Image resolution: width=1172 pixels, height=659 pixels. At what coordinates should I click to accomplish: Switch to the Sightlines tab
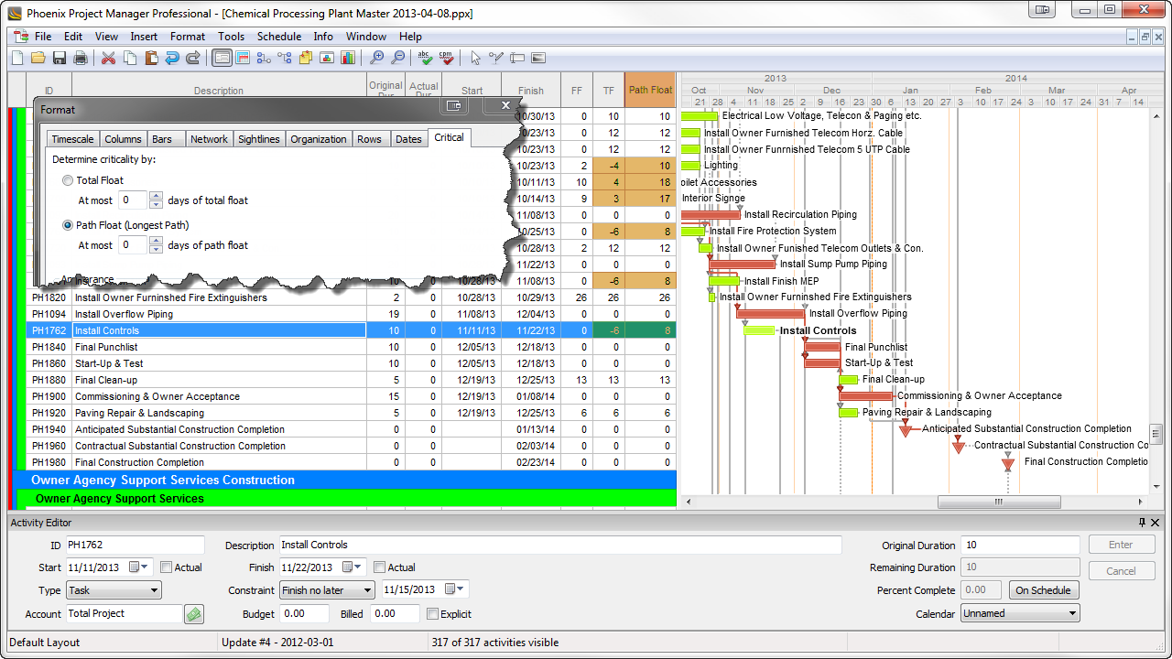(x=259, y=139)
